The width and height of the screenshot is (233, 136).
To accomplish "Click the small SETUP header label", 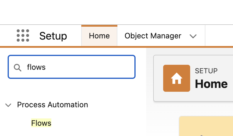I will pyautogui.click(x=206, y=71).
